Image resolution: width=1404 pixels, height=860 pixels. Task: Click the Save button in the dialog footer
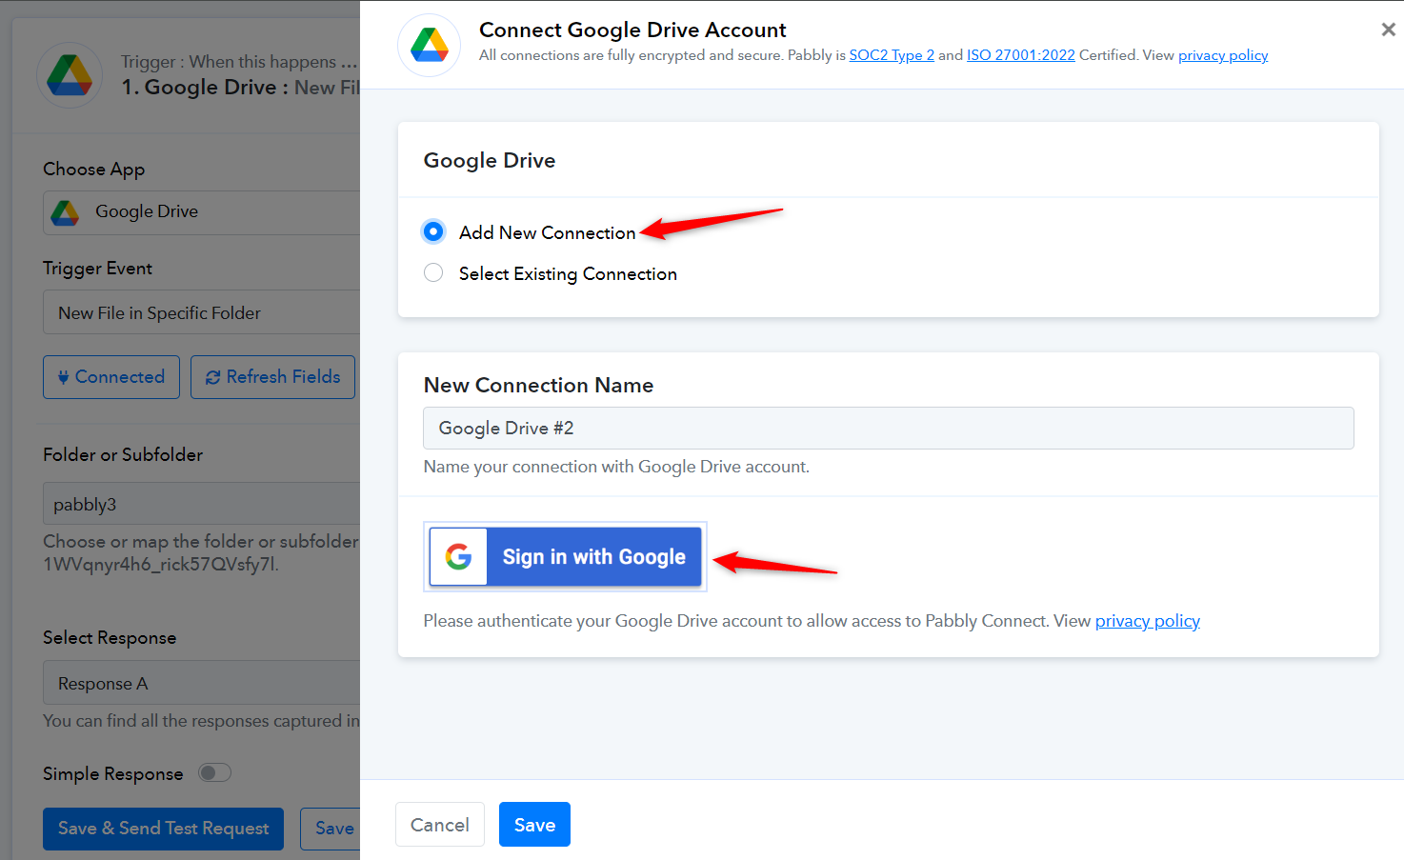[534, 825]
